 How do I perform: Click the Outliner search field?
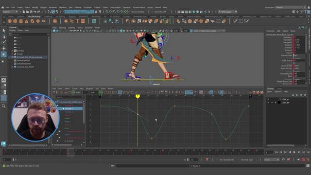(30, 35)
